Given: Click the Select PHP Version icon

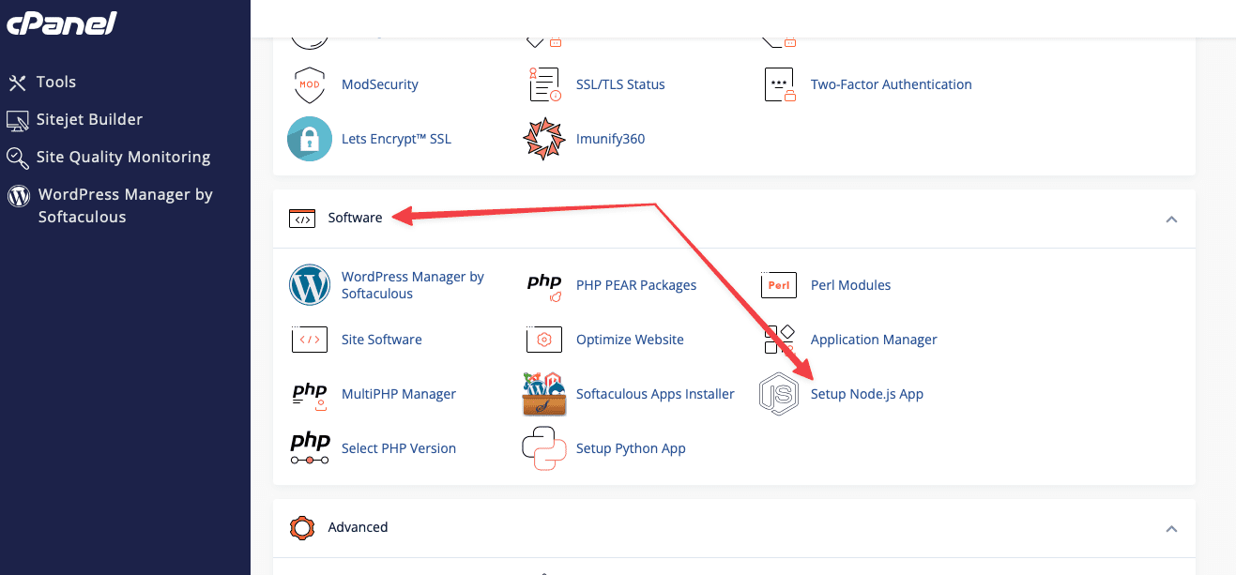Looking at the screenshot, I should 310,448.
